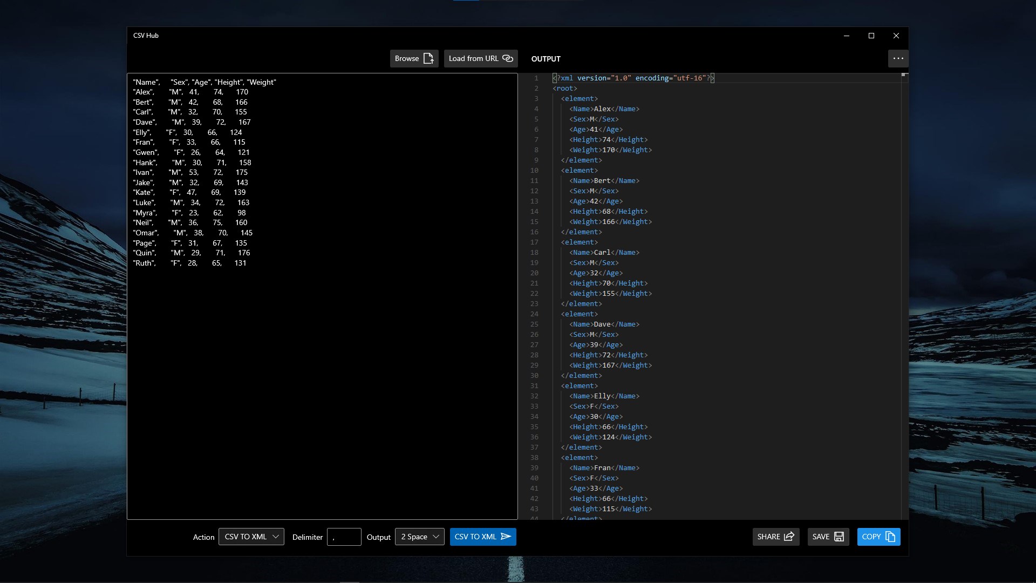The image size is (1036, 583).
Task: Expand the Action CSV TO XML dropdown
Action: pyautogui.click(x=251, y=537)
